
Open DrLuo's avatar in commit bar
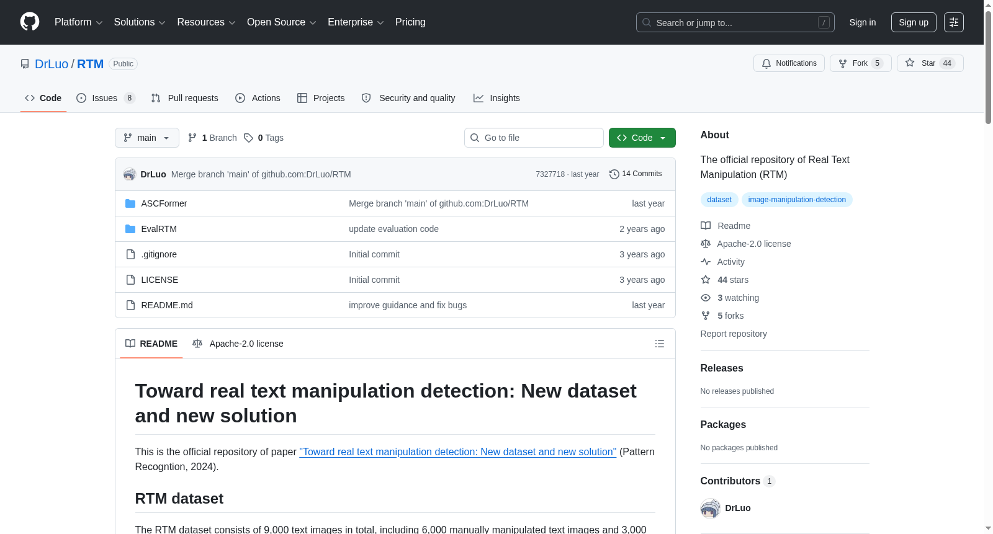129,174
